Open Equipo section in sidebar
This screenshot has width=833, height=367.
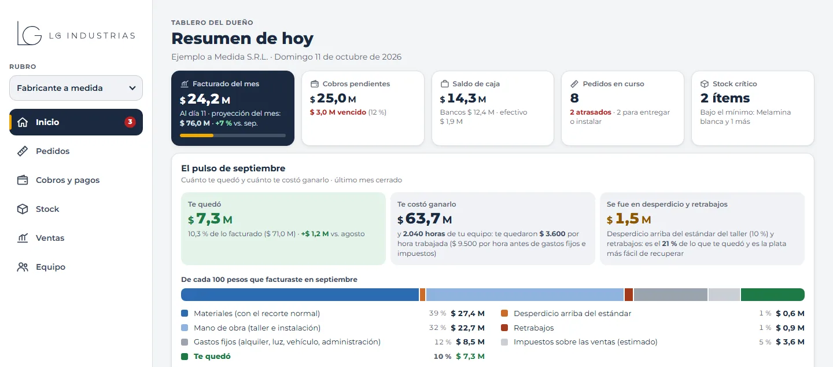tap(76, 267)
